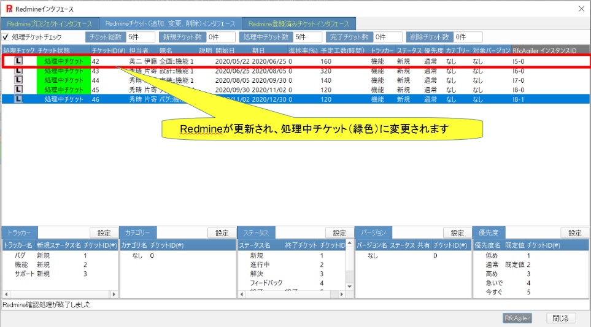The width and height of the screenshot is (591, 327).
Task: Open Redmineチケット(追加、変更、削除)インタフェース tab
Action: 171,23
